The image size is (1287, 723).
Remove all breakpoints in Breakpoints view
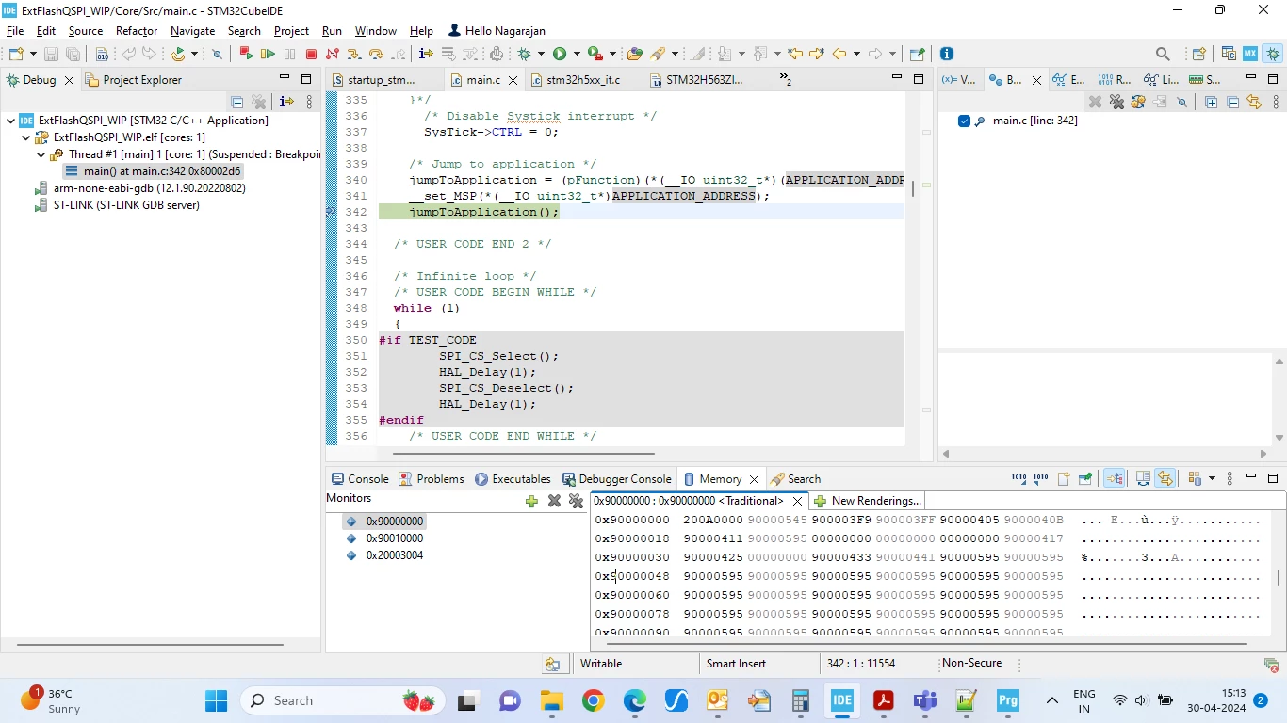coord(1116,102)
